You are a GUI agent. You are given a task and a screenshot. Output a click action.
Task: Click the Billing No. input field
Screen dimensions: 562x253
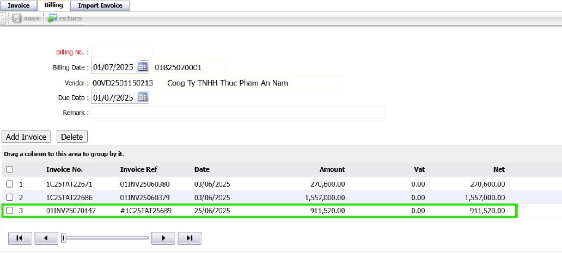point(121,52)
